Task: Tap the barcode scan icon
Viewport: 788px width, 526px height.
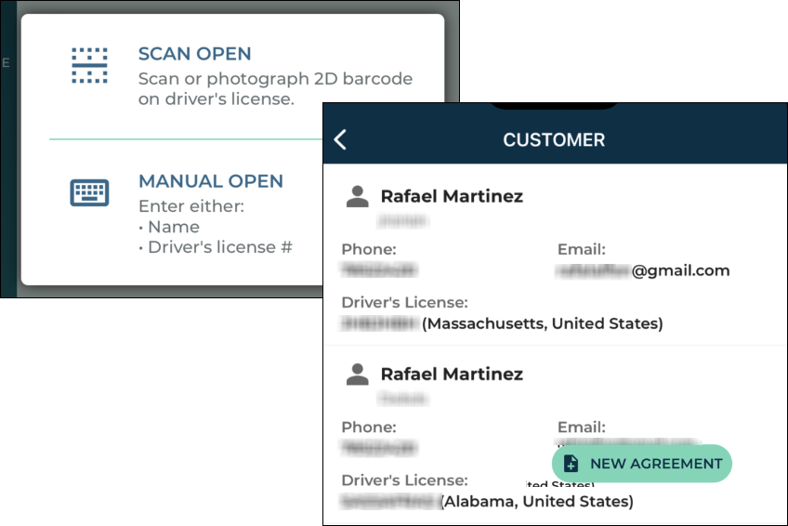Action: click(x=90, y=65)
